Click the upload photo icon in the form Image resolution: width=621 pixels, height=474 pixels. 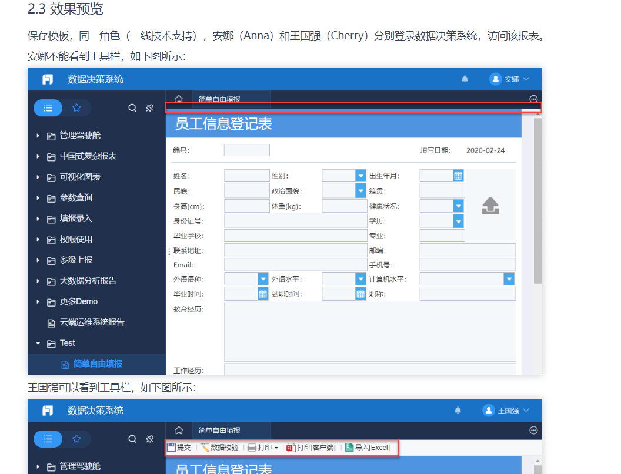pos(490,206)
